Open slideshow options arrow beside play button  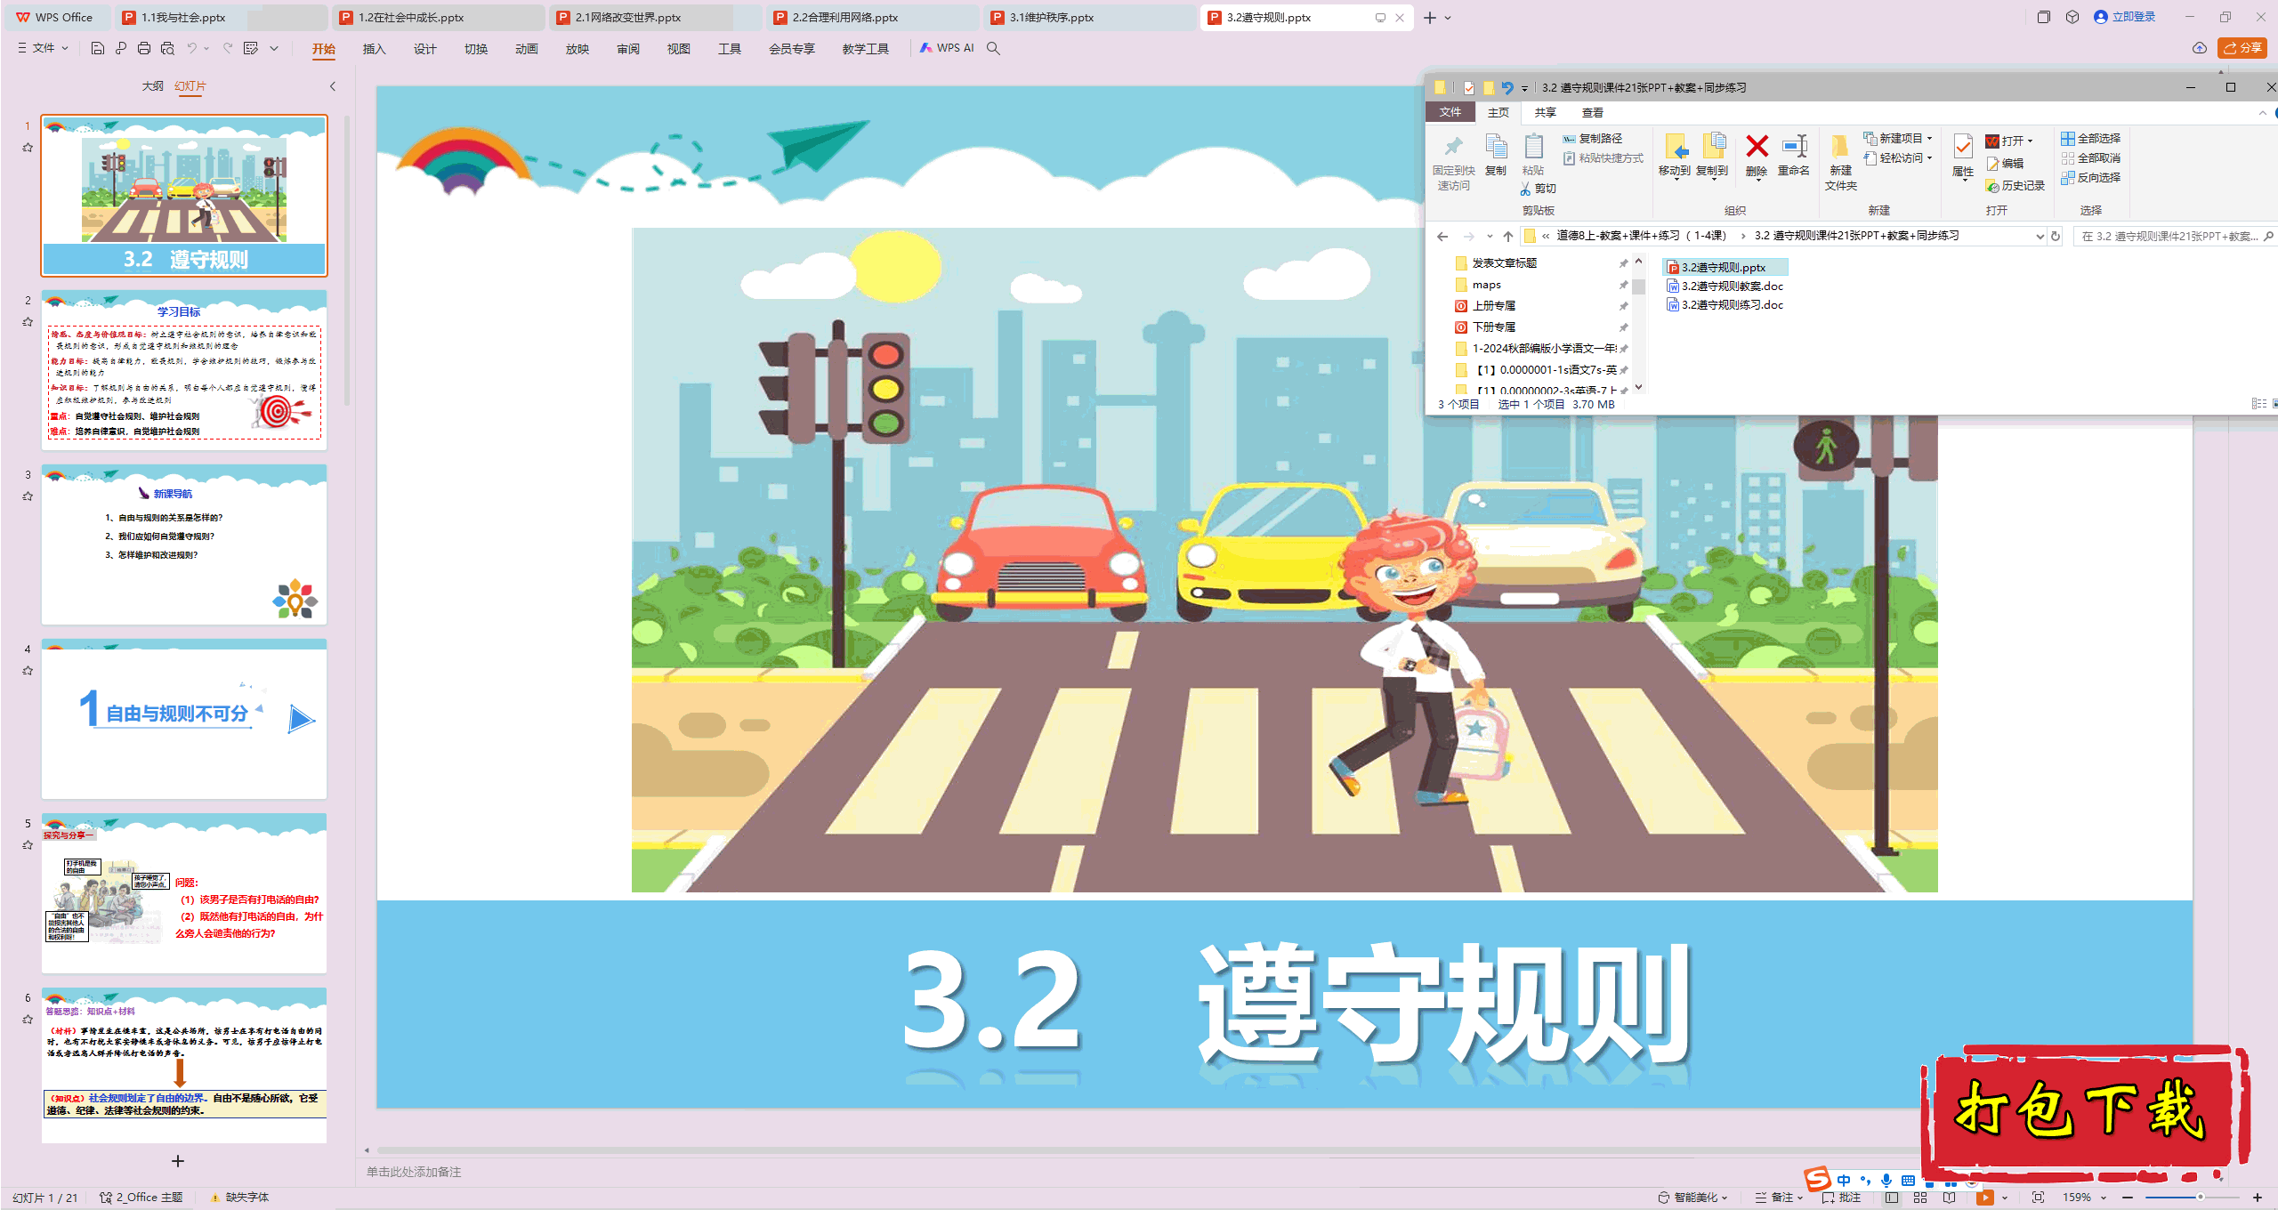[2005, 1198]
